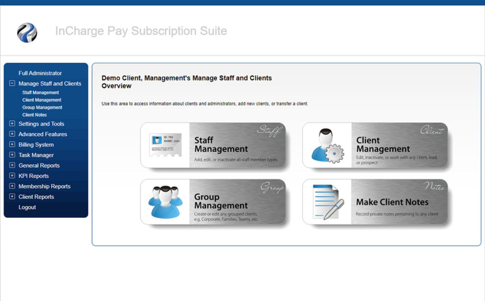Click the Staff Management tile title
The height and width of the screenshot is (301, 485).
221,145
